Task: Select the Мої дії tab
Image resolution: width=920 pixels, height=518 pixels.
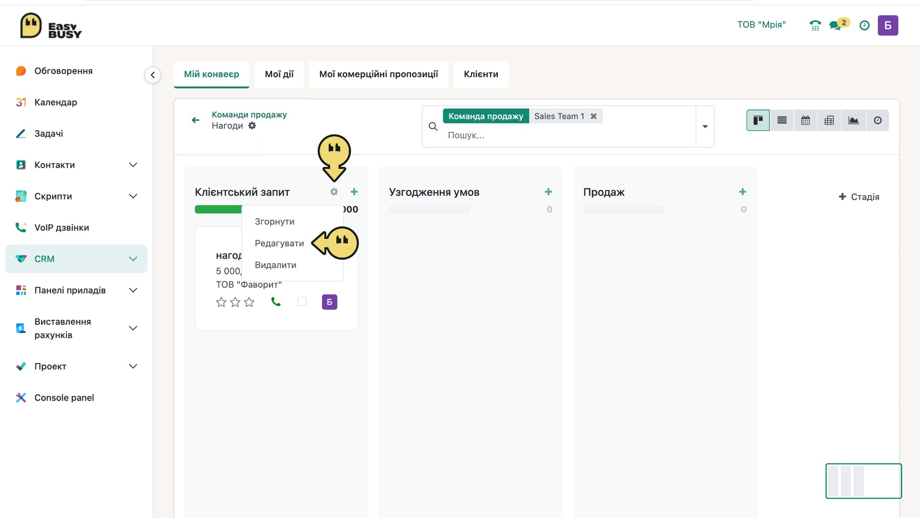Action: [279, 74]
